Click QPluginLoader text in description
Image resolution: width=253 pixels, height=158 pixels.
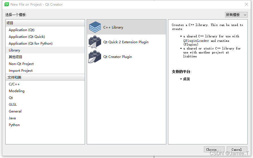[x=196, y=41]
